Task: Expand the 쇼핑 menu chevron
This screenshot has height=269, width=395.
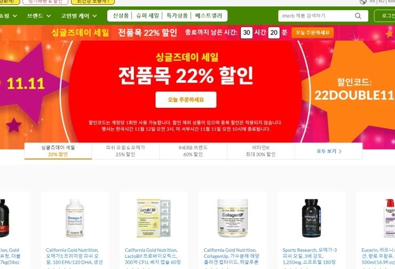Action: pyautogui.click(x=15, y=16)
